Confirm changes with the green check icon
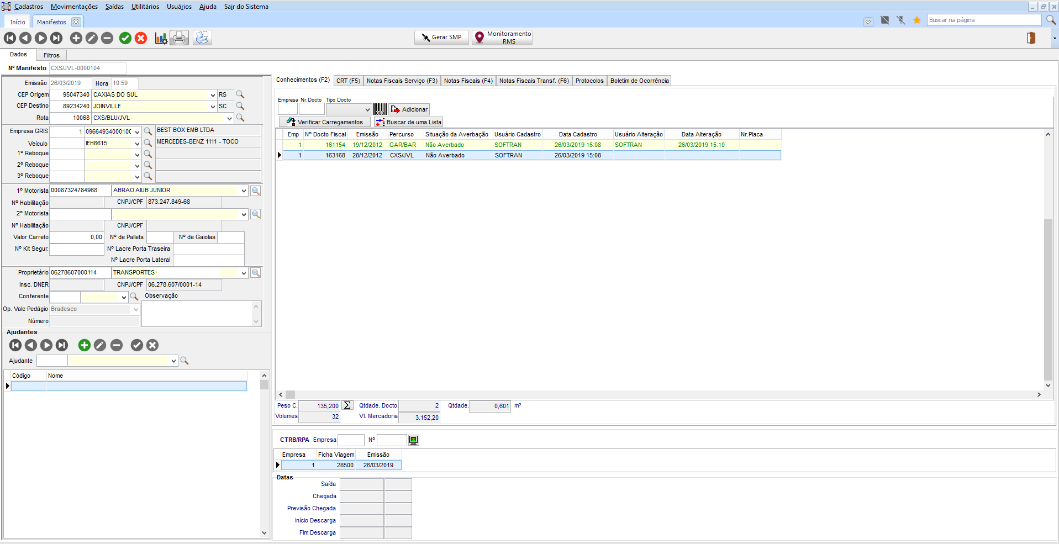 (125, 38)
